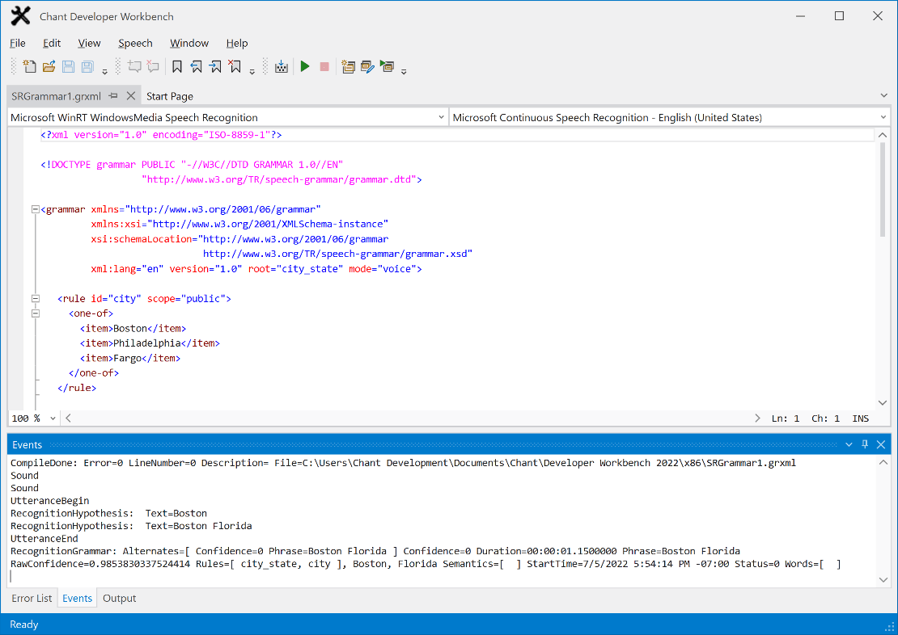
Task: Click the CompileDone event line
Action: click(403, 463)
